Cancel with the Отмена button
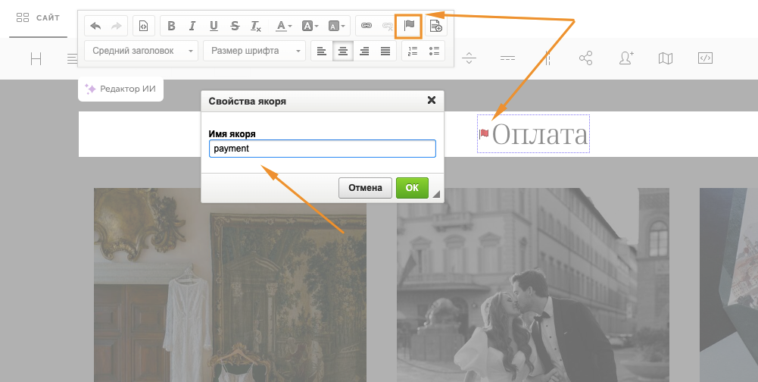 [x=365, y=188]
